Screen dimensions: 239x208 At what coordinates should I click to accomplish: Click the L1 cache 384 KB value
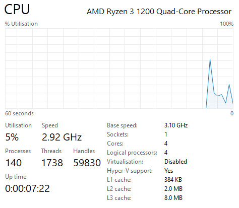coord(173,180)
